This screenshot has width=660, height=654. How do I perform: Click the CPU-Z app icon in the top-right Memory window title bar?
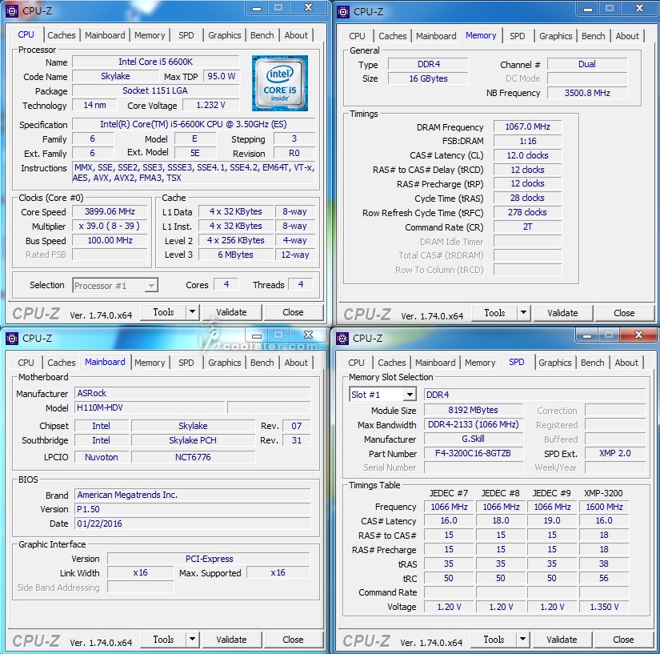coord(343,12)
